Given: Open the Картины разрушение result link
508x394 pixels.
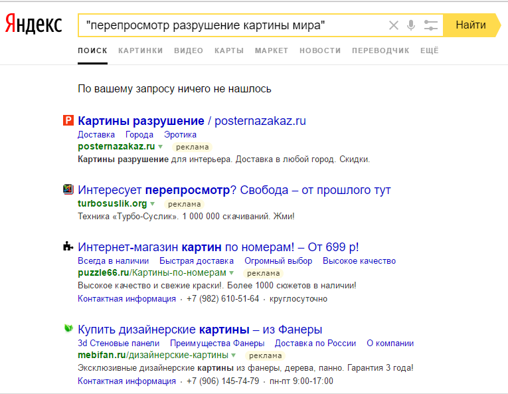Looking at the screenshot, I should (141, 121).
